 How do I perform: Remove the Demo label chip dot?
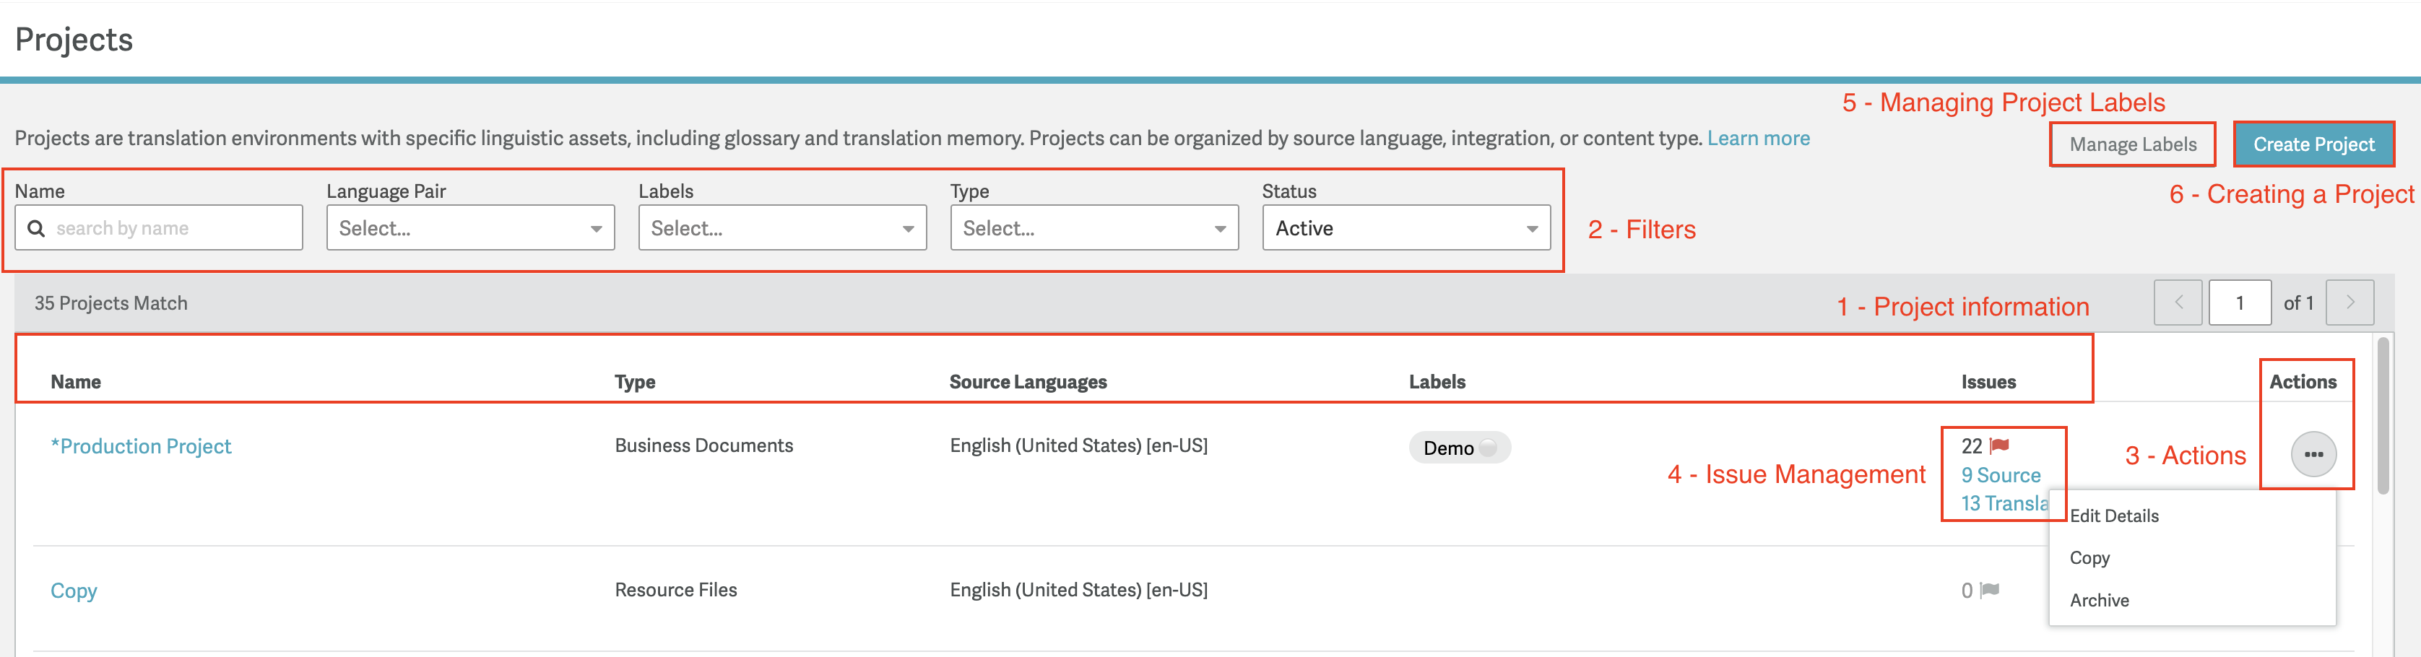[1489, 448]
